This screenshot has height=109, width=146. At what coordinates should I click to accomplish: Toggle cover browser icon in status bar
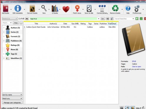pyautogui.click(x=127, y=108)
